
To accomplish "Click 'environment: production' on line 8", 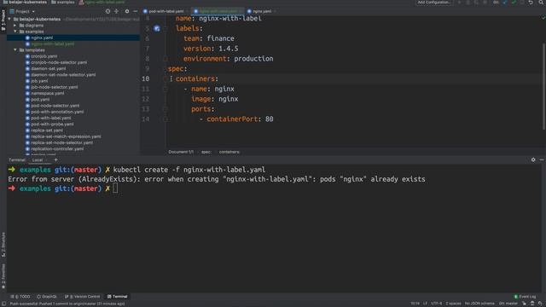I will [228, 59].
